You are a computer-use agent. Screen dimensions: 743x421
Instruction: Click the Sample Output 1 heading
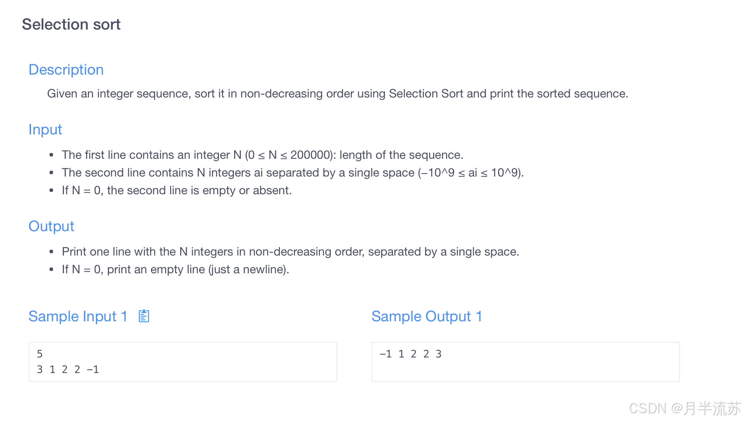pyautogui.click(x=427, y=316)
